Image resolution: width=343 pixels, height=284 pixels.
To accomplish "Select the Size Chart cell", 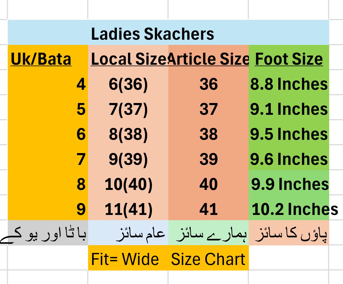I will (208, 259).
